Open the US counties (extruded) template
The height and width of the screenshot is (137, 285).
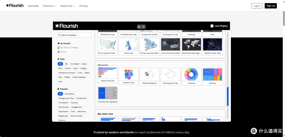pos(170,46)
